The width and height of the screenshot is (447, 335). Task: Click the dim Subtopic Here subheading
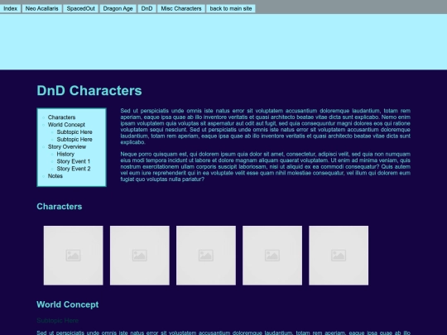point(58,321)
